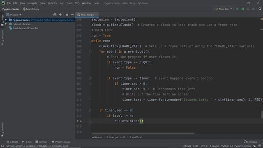Select the Main File.py editor tab
This screenshot has height=148, width=263.
(87, 15)
